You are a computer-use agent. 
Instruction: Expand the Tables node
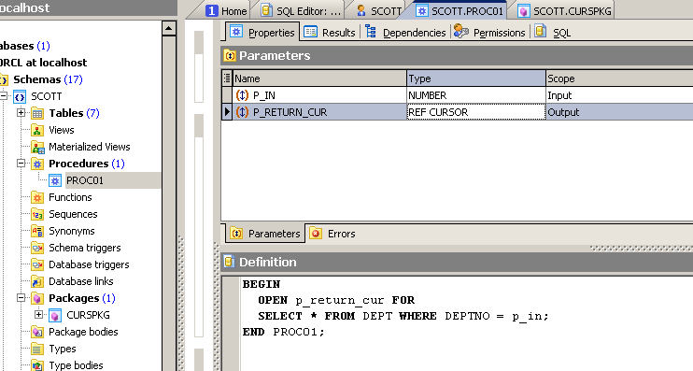pyautogui.click(x=21, y=112)
